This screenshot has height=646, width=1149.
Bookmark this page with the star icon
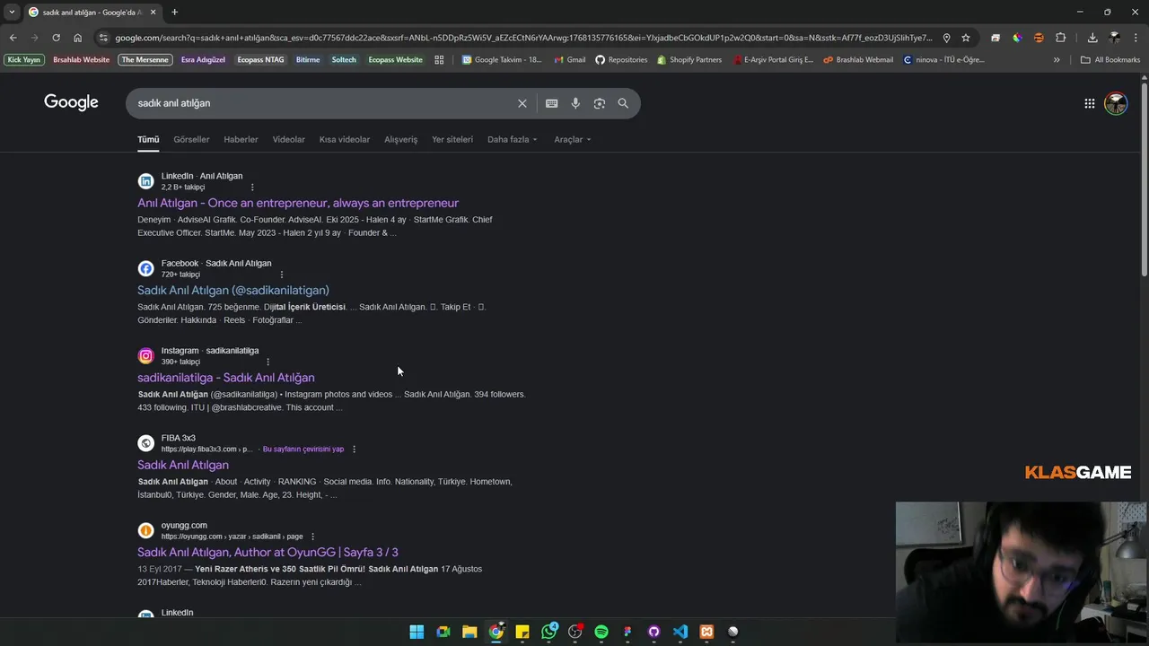(966, 38)
